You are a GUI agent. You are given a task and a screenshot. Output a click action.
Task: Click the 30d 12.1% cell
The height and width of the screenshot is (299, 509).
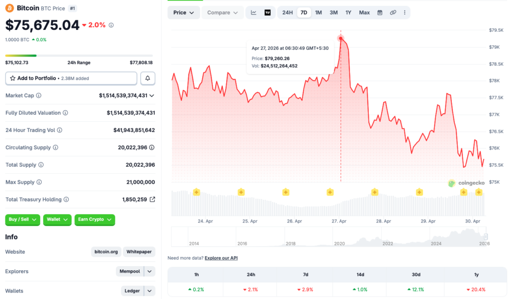[416, 290]
